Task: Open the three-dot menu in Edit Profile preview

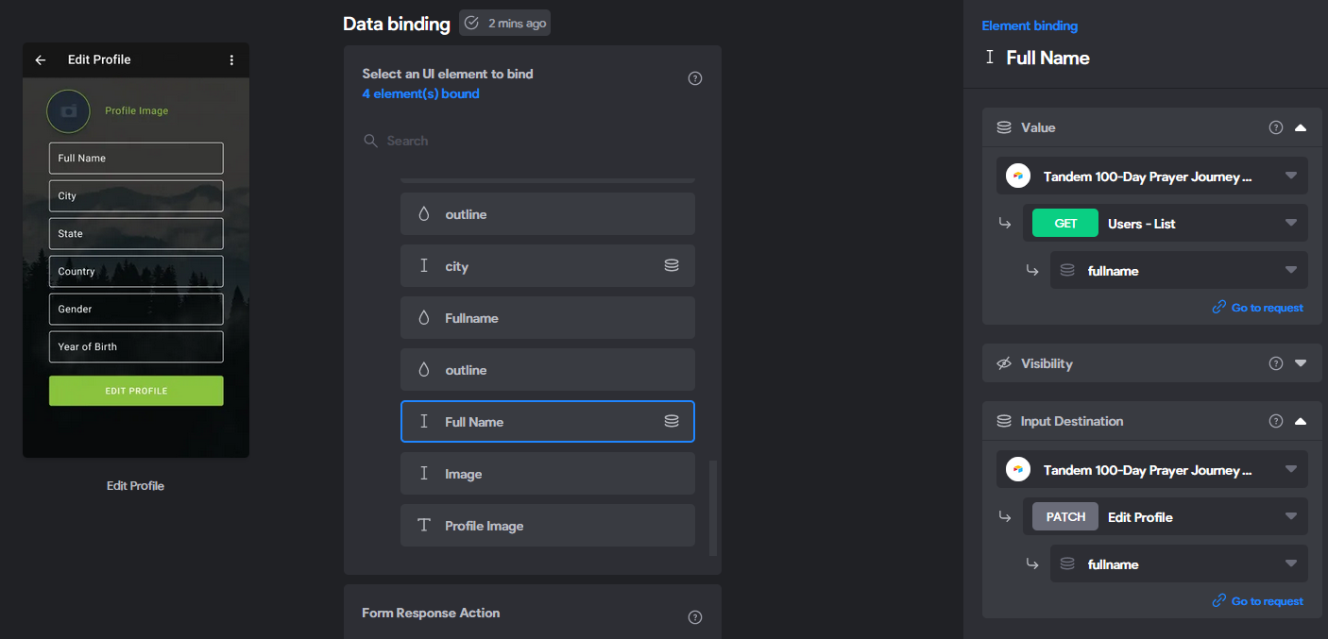Action: [x=232, y=60]
